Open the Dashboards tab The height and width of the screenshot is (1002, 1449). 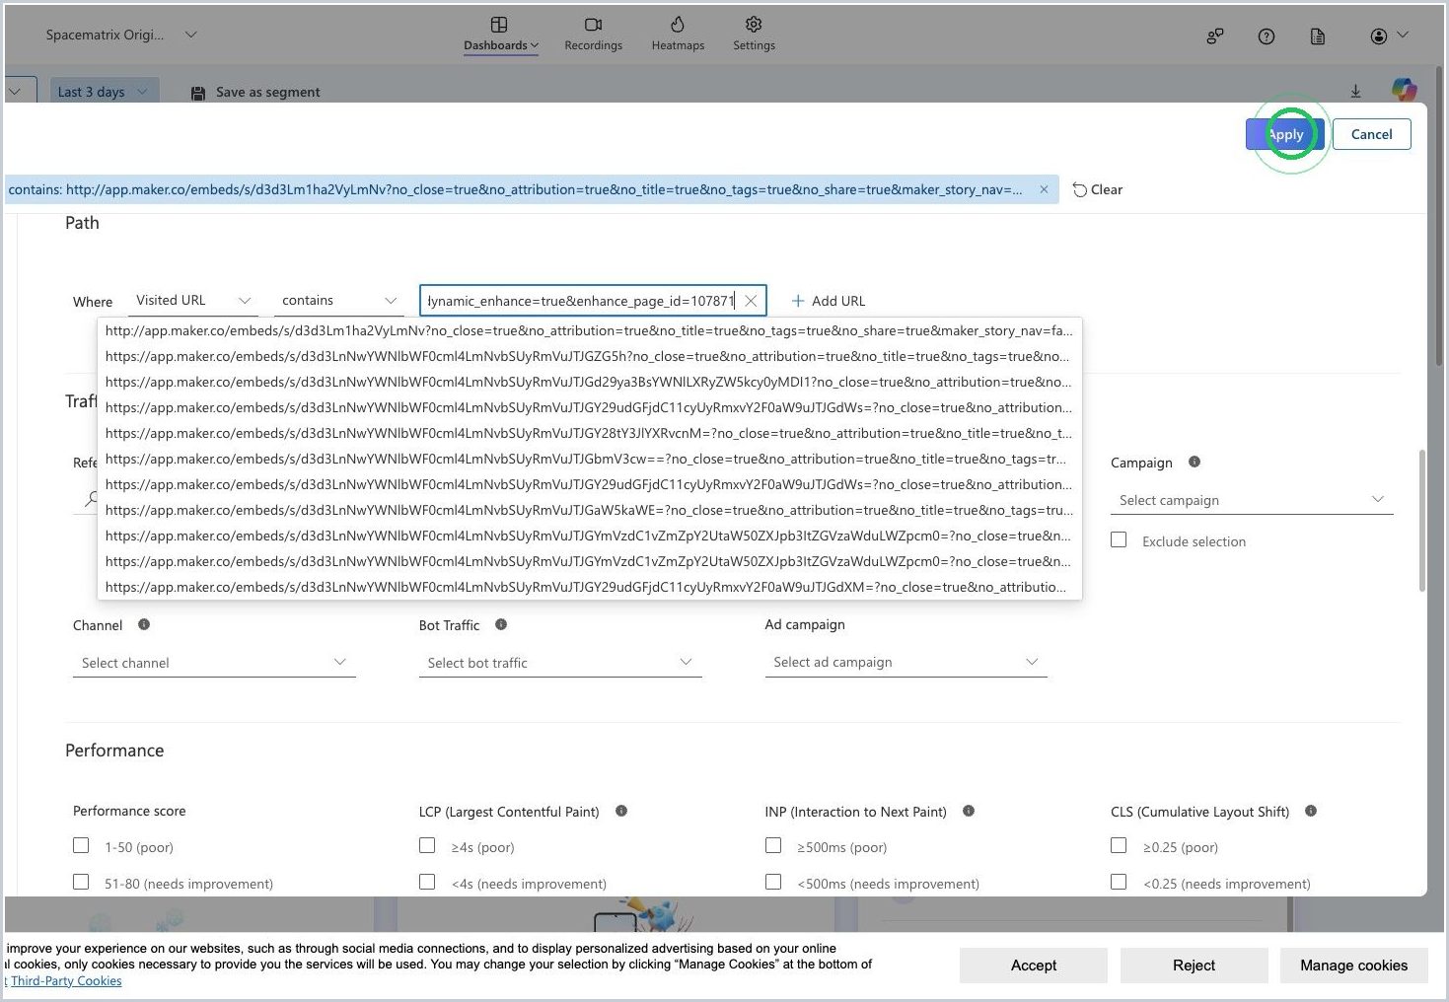[501, 35]
